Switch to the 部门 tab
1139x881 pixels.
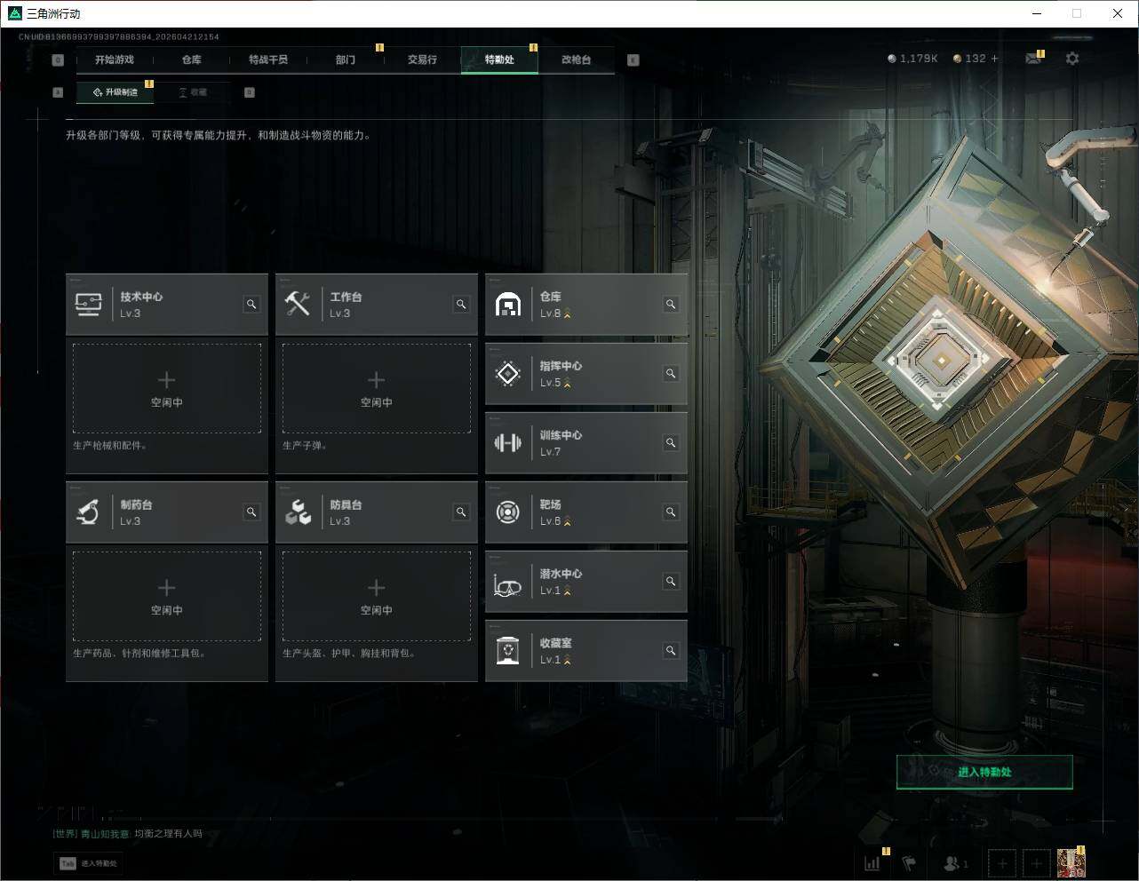tap(346, 60)
